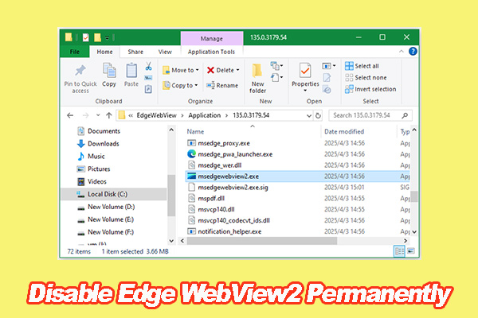Viewport: 478px width, 318px height.
Task: Switch to details view in status bar
Action: (x=400, y=250)
